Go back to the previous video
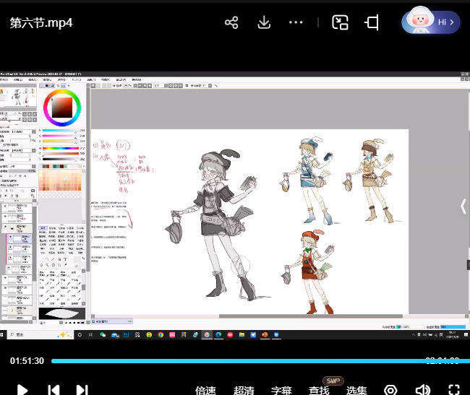 tap(53, 390)
